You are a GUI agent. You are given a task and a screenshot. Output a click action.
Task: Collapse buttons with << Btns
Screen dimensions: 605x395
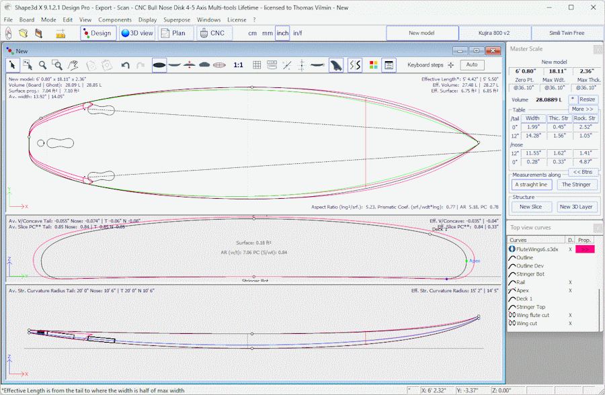[582, 172]
